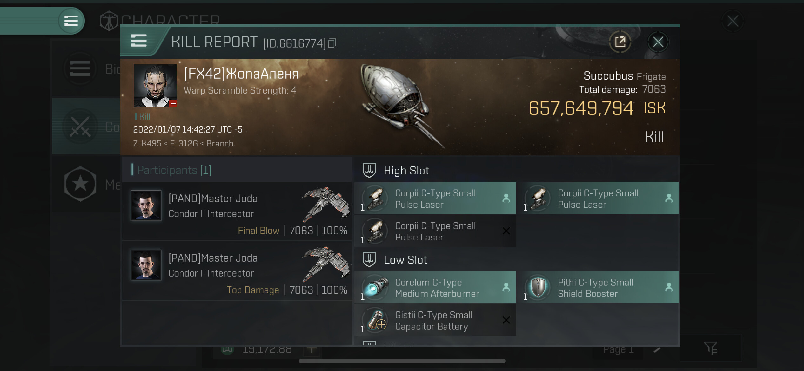Image resolution: width=804 pixels, height=371 pixels.
Task: Click the victim's character portrait
Action: [x=155, y=86]
